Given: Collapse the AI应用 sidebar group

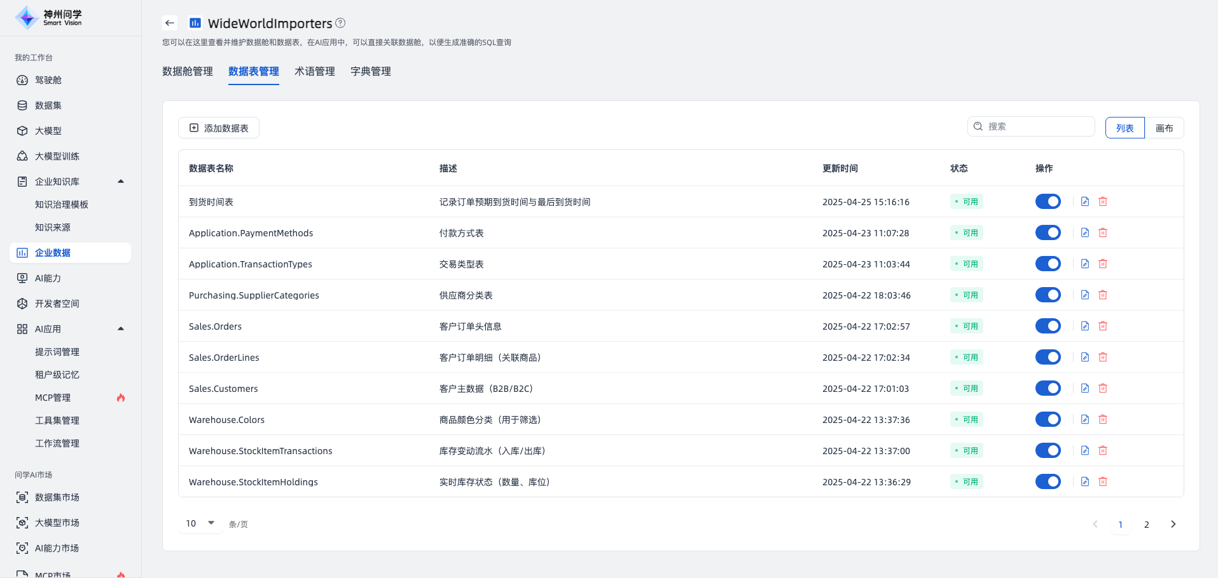Looking at the screenshot, I should [121, 329].
